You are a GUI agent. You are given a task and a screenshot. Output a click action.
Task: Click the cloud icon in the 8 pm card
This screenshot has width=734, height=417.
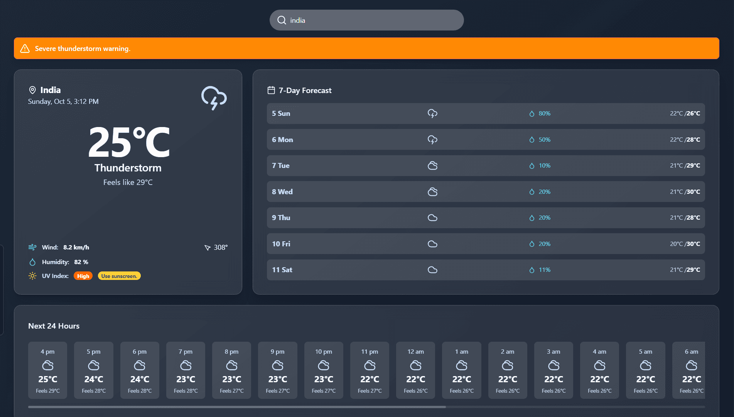pyautogui.click(x=232, y=365)
